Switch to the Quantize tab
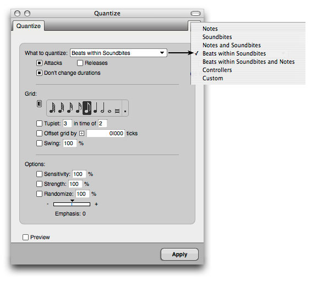Viewport: 317px width, 281px height. (29, 26)
